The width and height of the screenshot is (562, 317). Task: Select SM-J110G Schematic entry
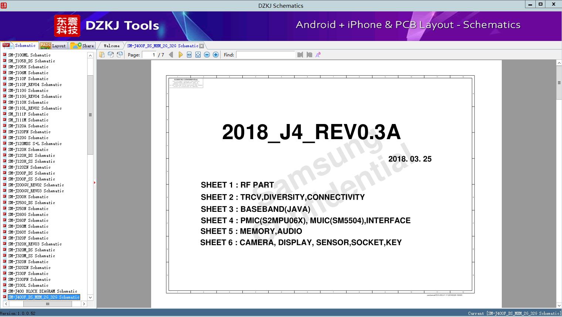pos(28,90)
